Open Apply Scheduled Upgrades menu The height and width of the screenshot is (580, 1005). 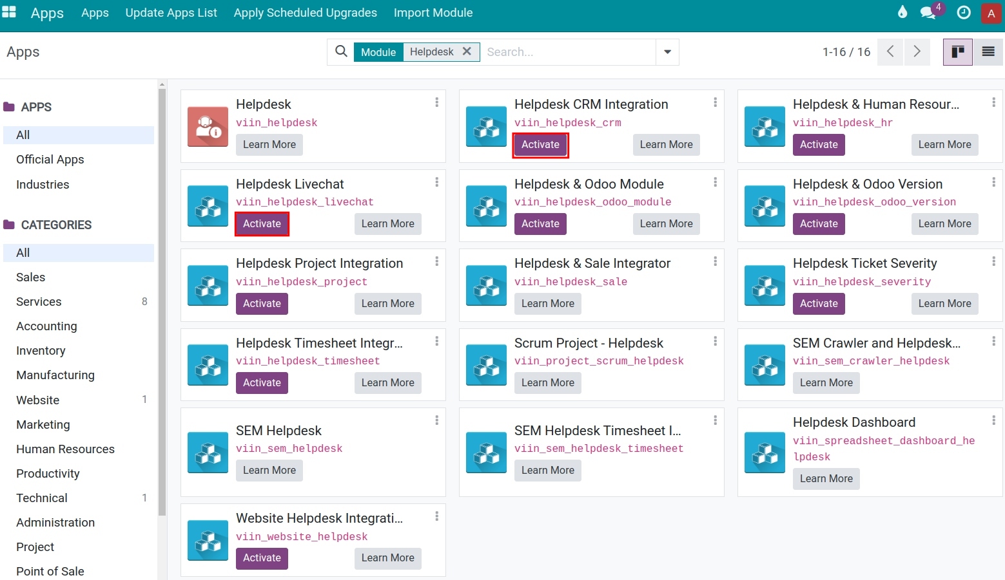click(305, 13)
